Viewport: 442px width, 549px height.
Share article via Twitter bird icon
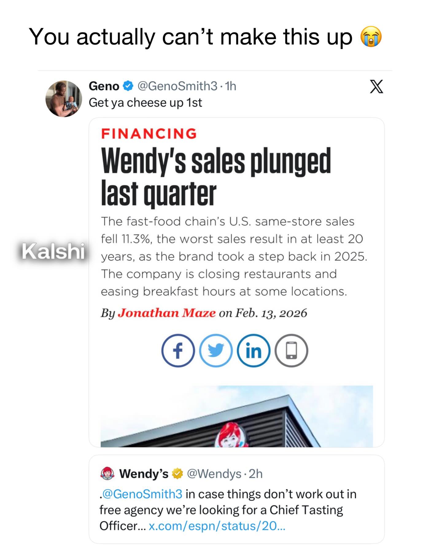point(216,350)
